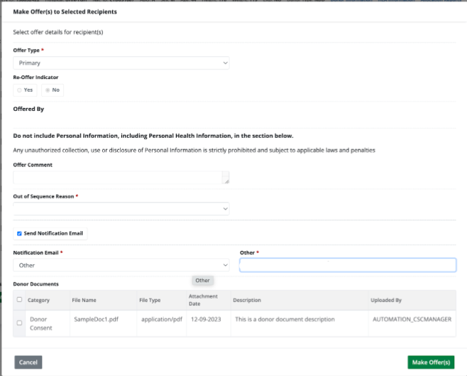Expand the Out of Sequence Reason dropdown
467x376 pixels.
tap(121, 209)
